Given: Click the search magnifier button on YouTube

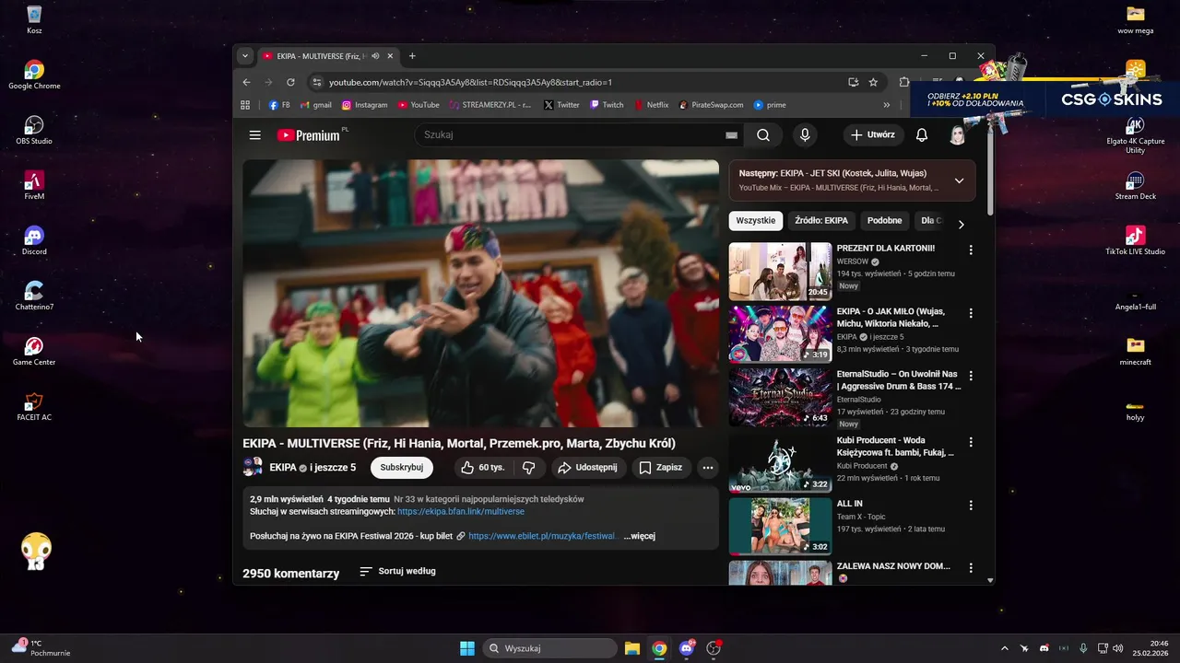Looking at the screenshot, I should [x=763, y=135].
